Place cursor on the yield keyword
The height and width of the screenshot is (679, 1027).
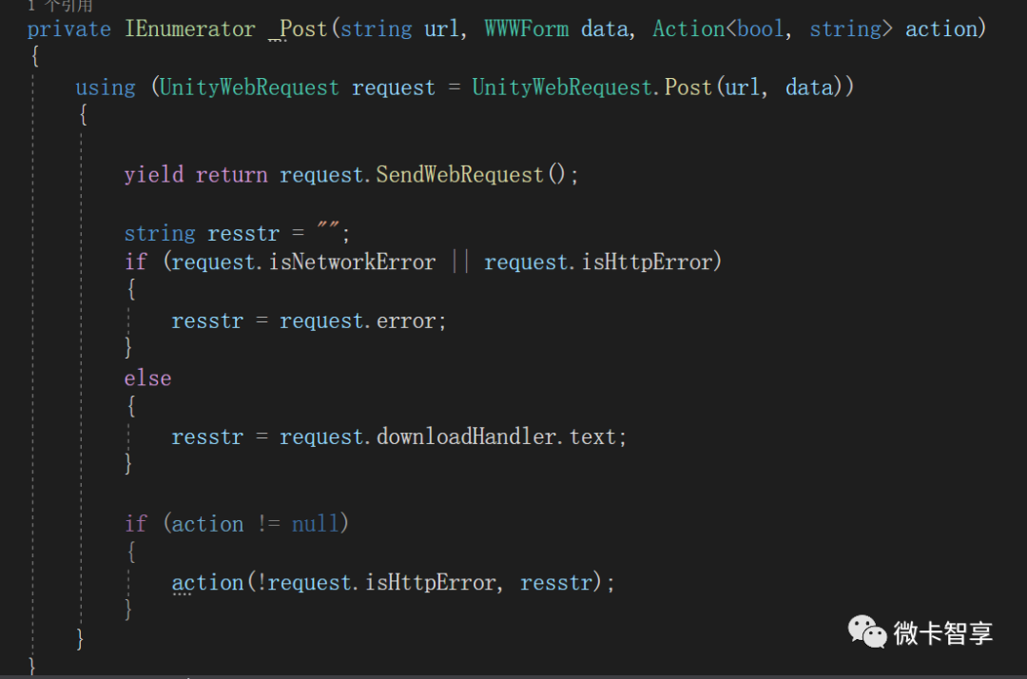[x=154, y=175]
